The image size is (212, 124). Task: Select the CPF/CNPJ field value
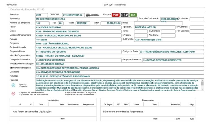click(x=73, y=15)
